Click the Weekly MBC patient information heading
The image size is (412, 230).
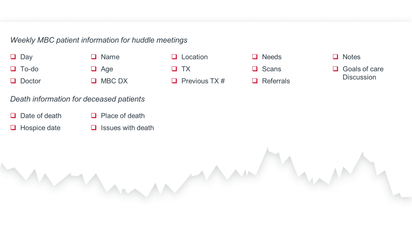pos(99,40)
